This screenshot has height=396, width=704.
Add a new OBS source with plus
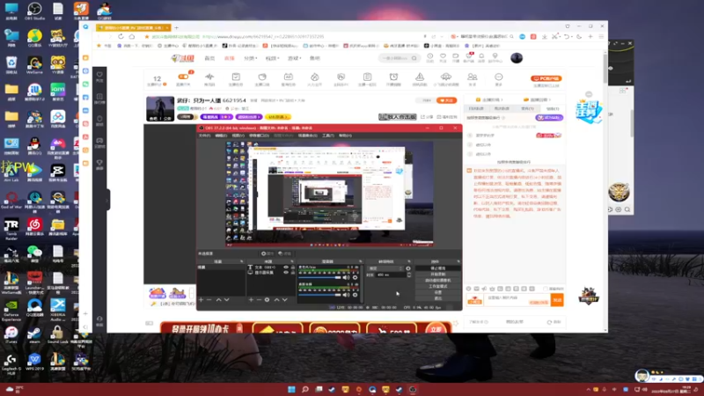pyautogui.click(x=251, y=299)
